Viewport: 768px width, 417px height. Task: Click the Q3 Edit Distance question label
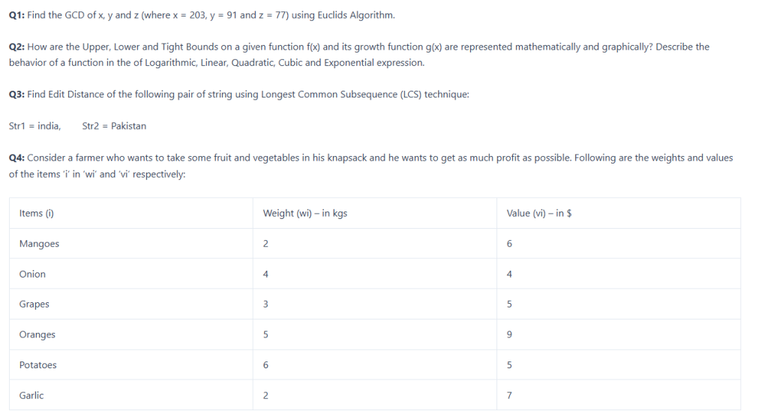coord(18,94)
